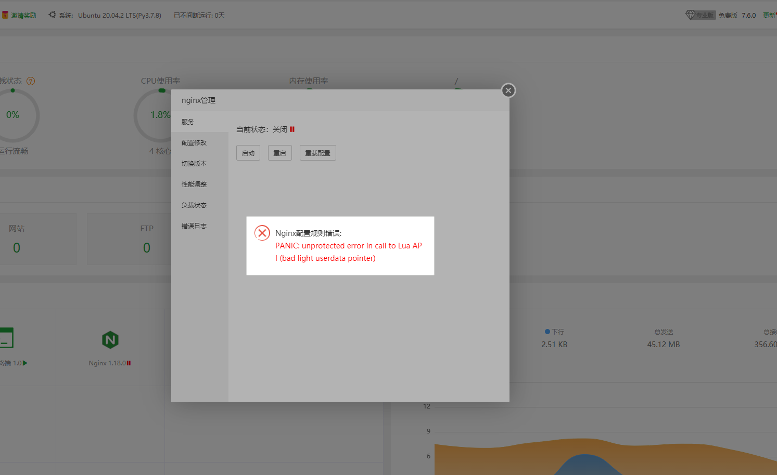Go to the 负载状态 tab

(200, 205)
